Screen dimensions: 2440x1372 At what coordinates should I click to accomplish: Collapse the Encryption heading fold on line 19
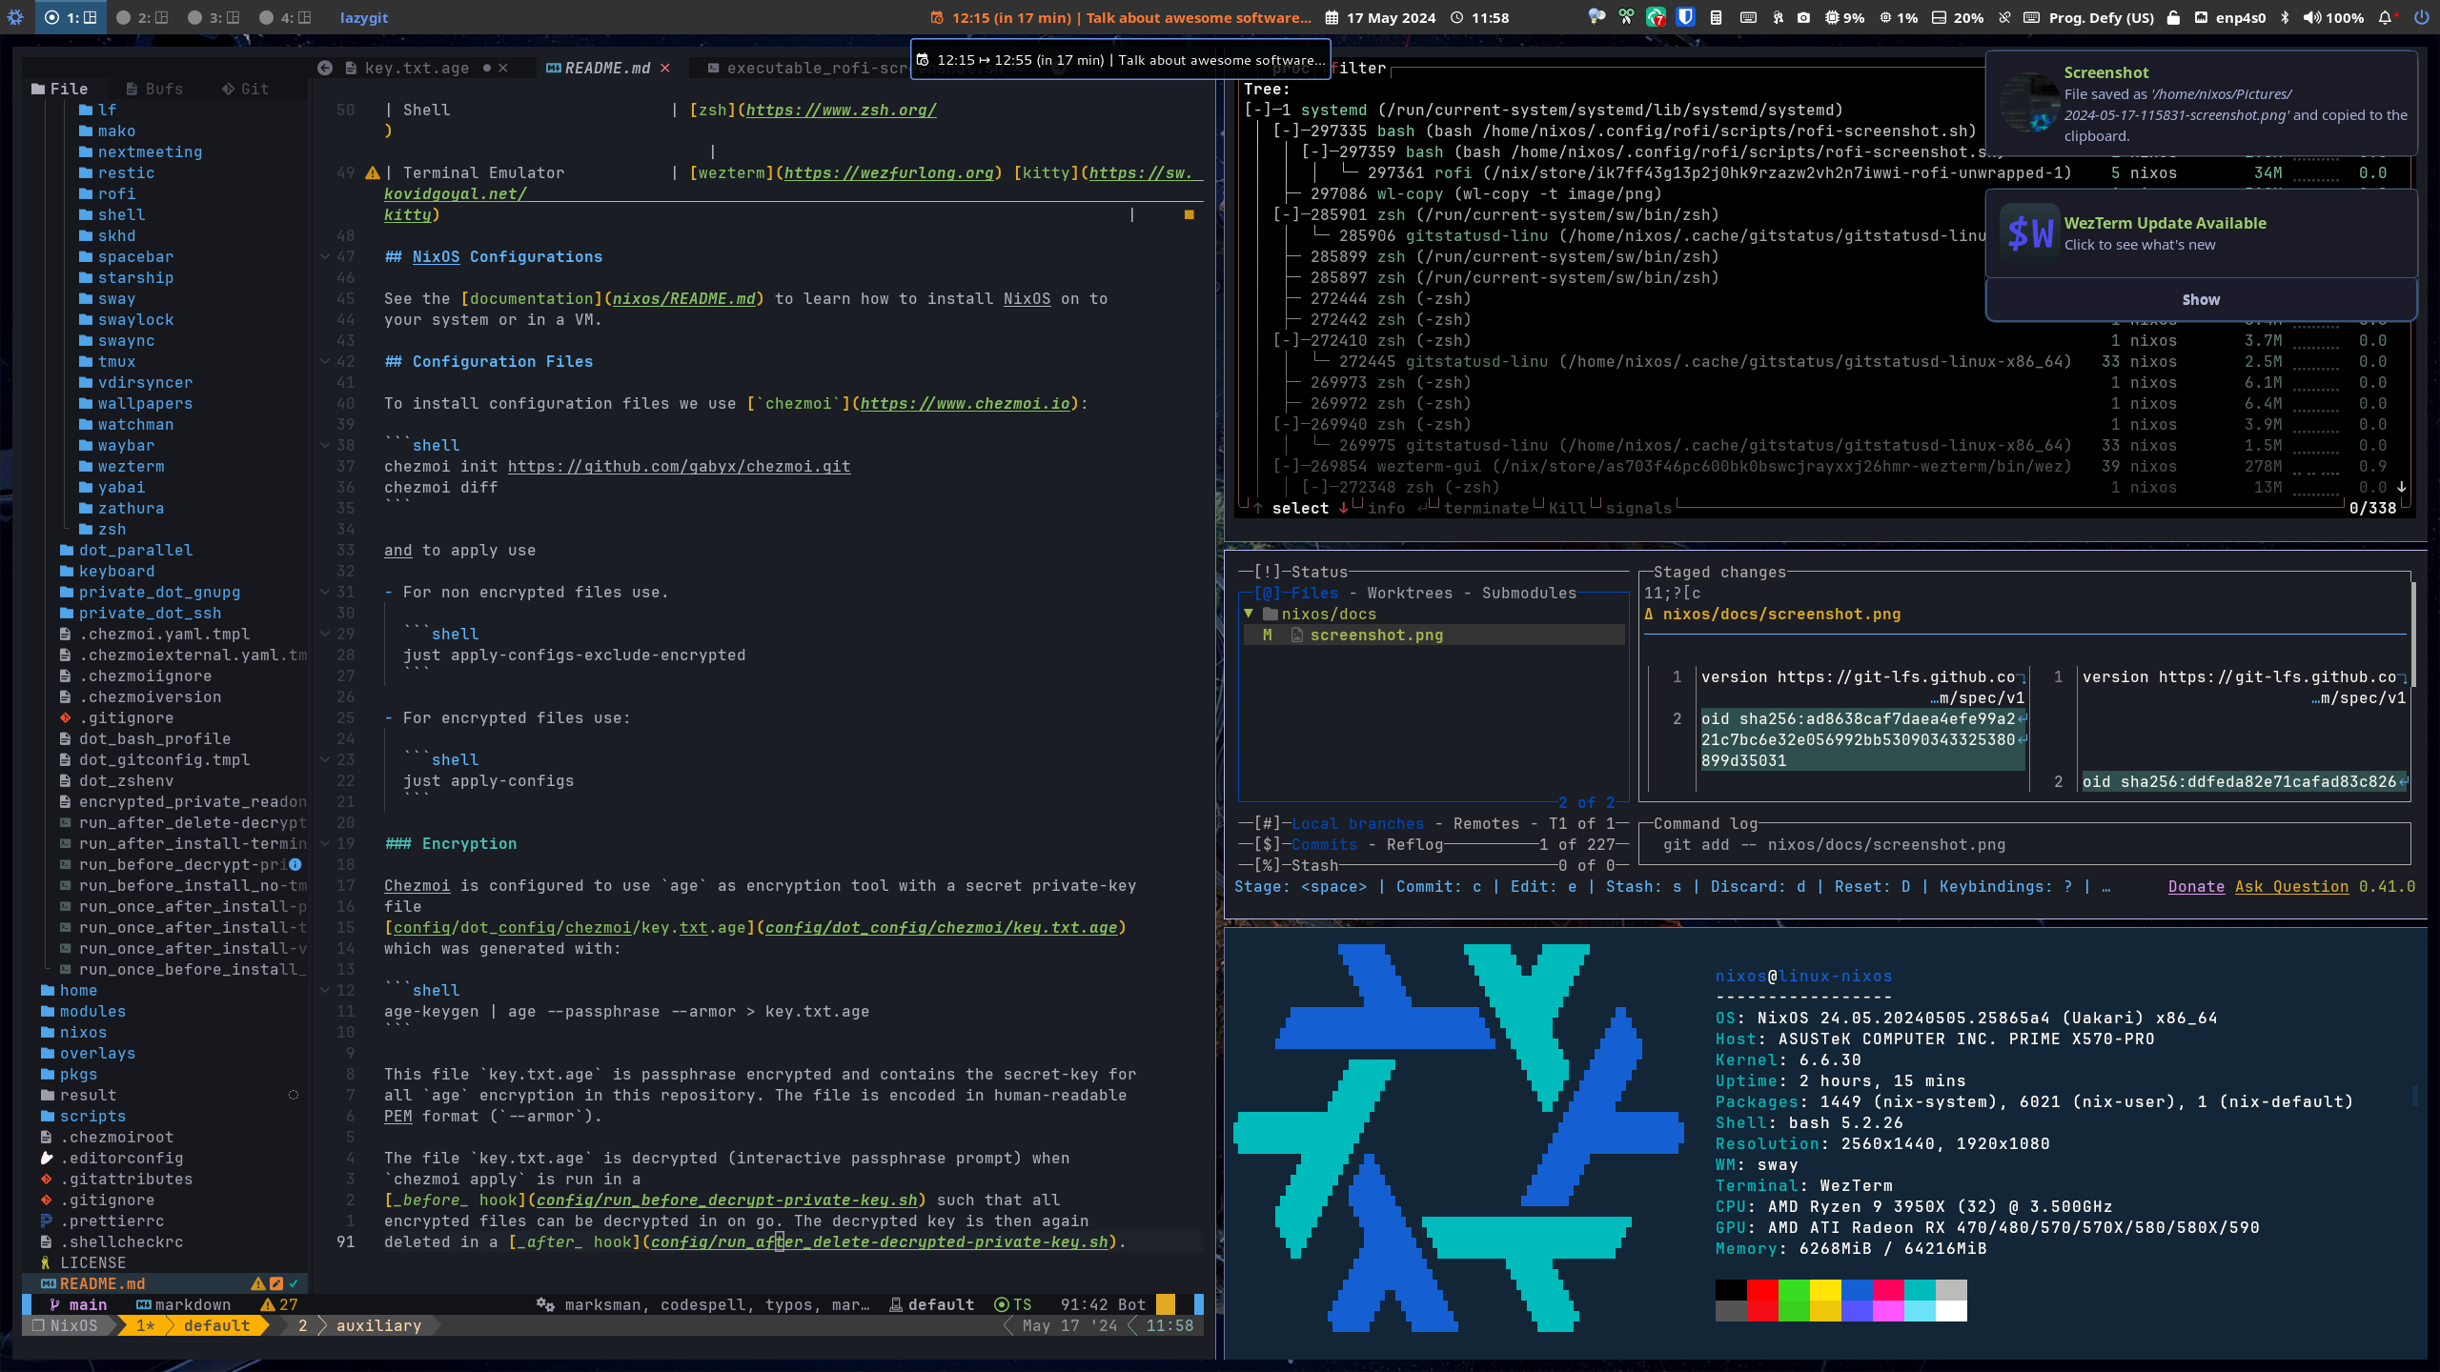click(x=325, y=843)
